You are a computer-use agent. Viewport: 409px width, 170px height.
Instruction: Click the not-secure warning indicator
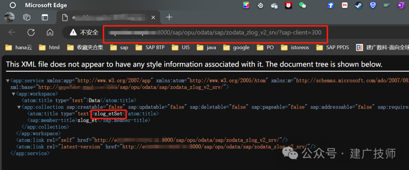point(84,32)
